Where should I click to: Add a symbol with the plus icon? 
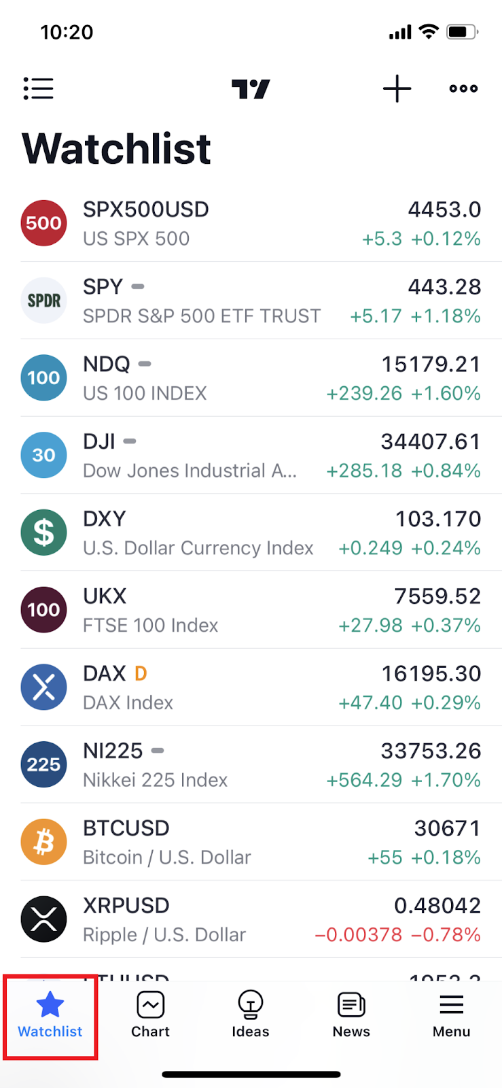[397, 88]
